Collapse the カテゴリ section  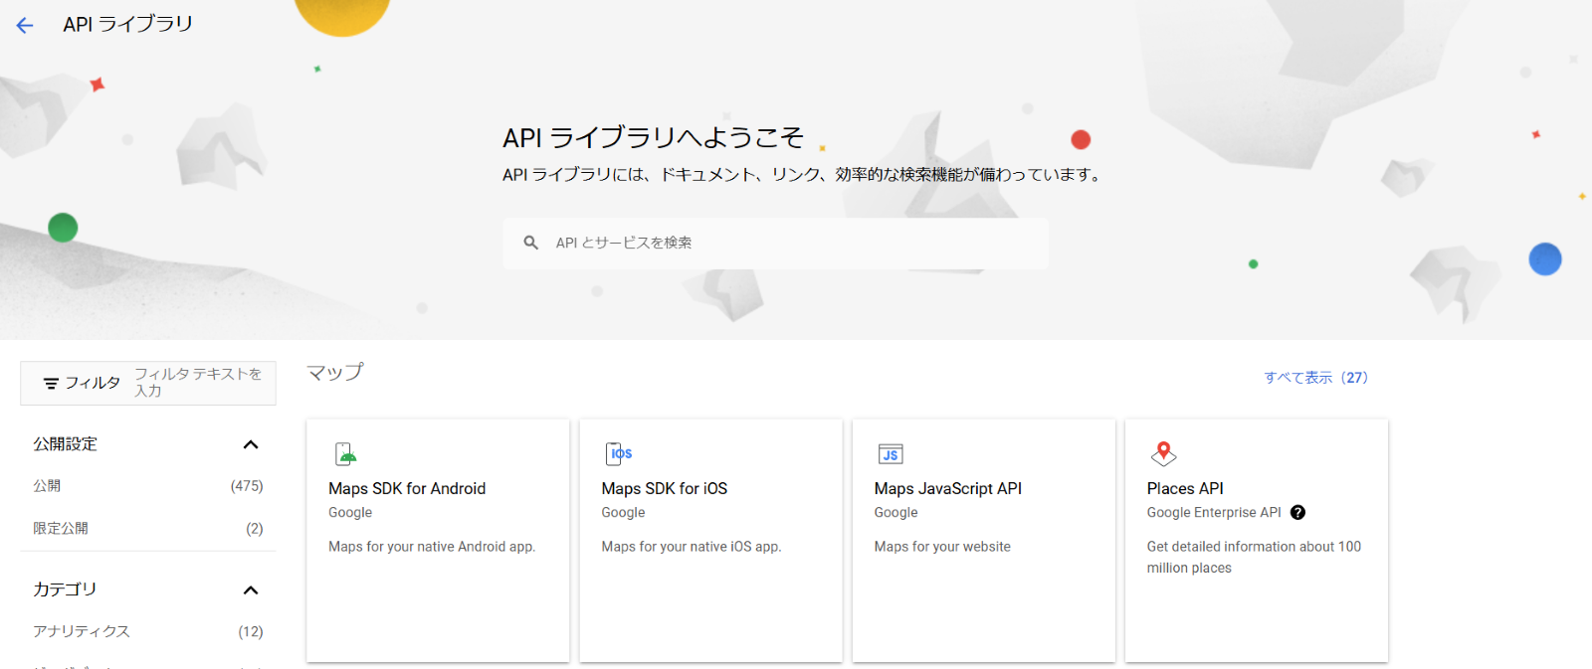click(x=251, y=590)
